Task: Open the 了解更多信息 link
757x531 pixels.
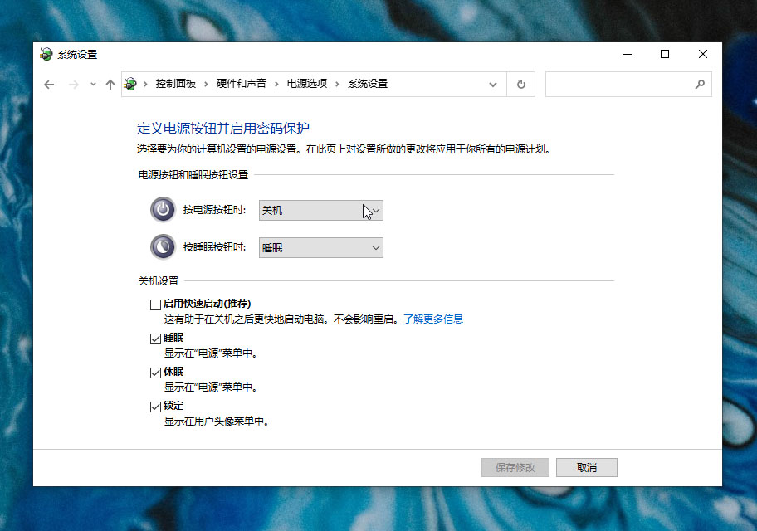Action: pos(432,318)
